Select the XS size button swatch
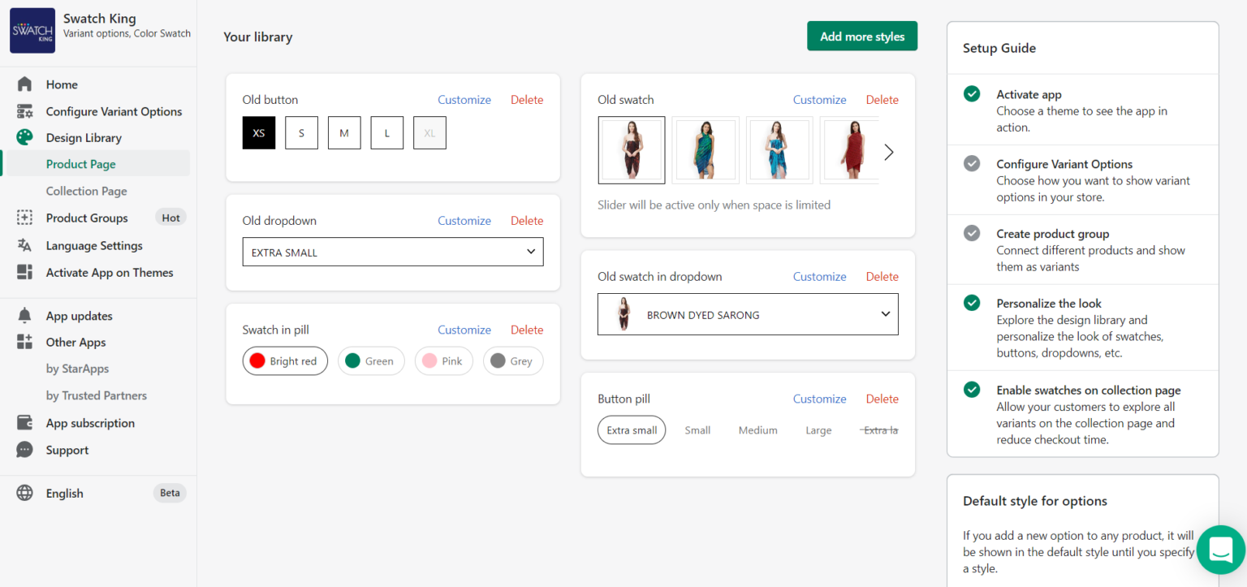The image size is (1247, 587). (258, 132)
